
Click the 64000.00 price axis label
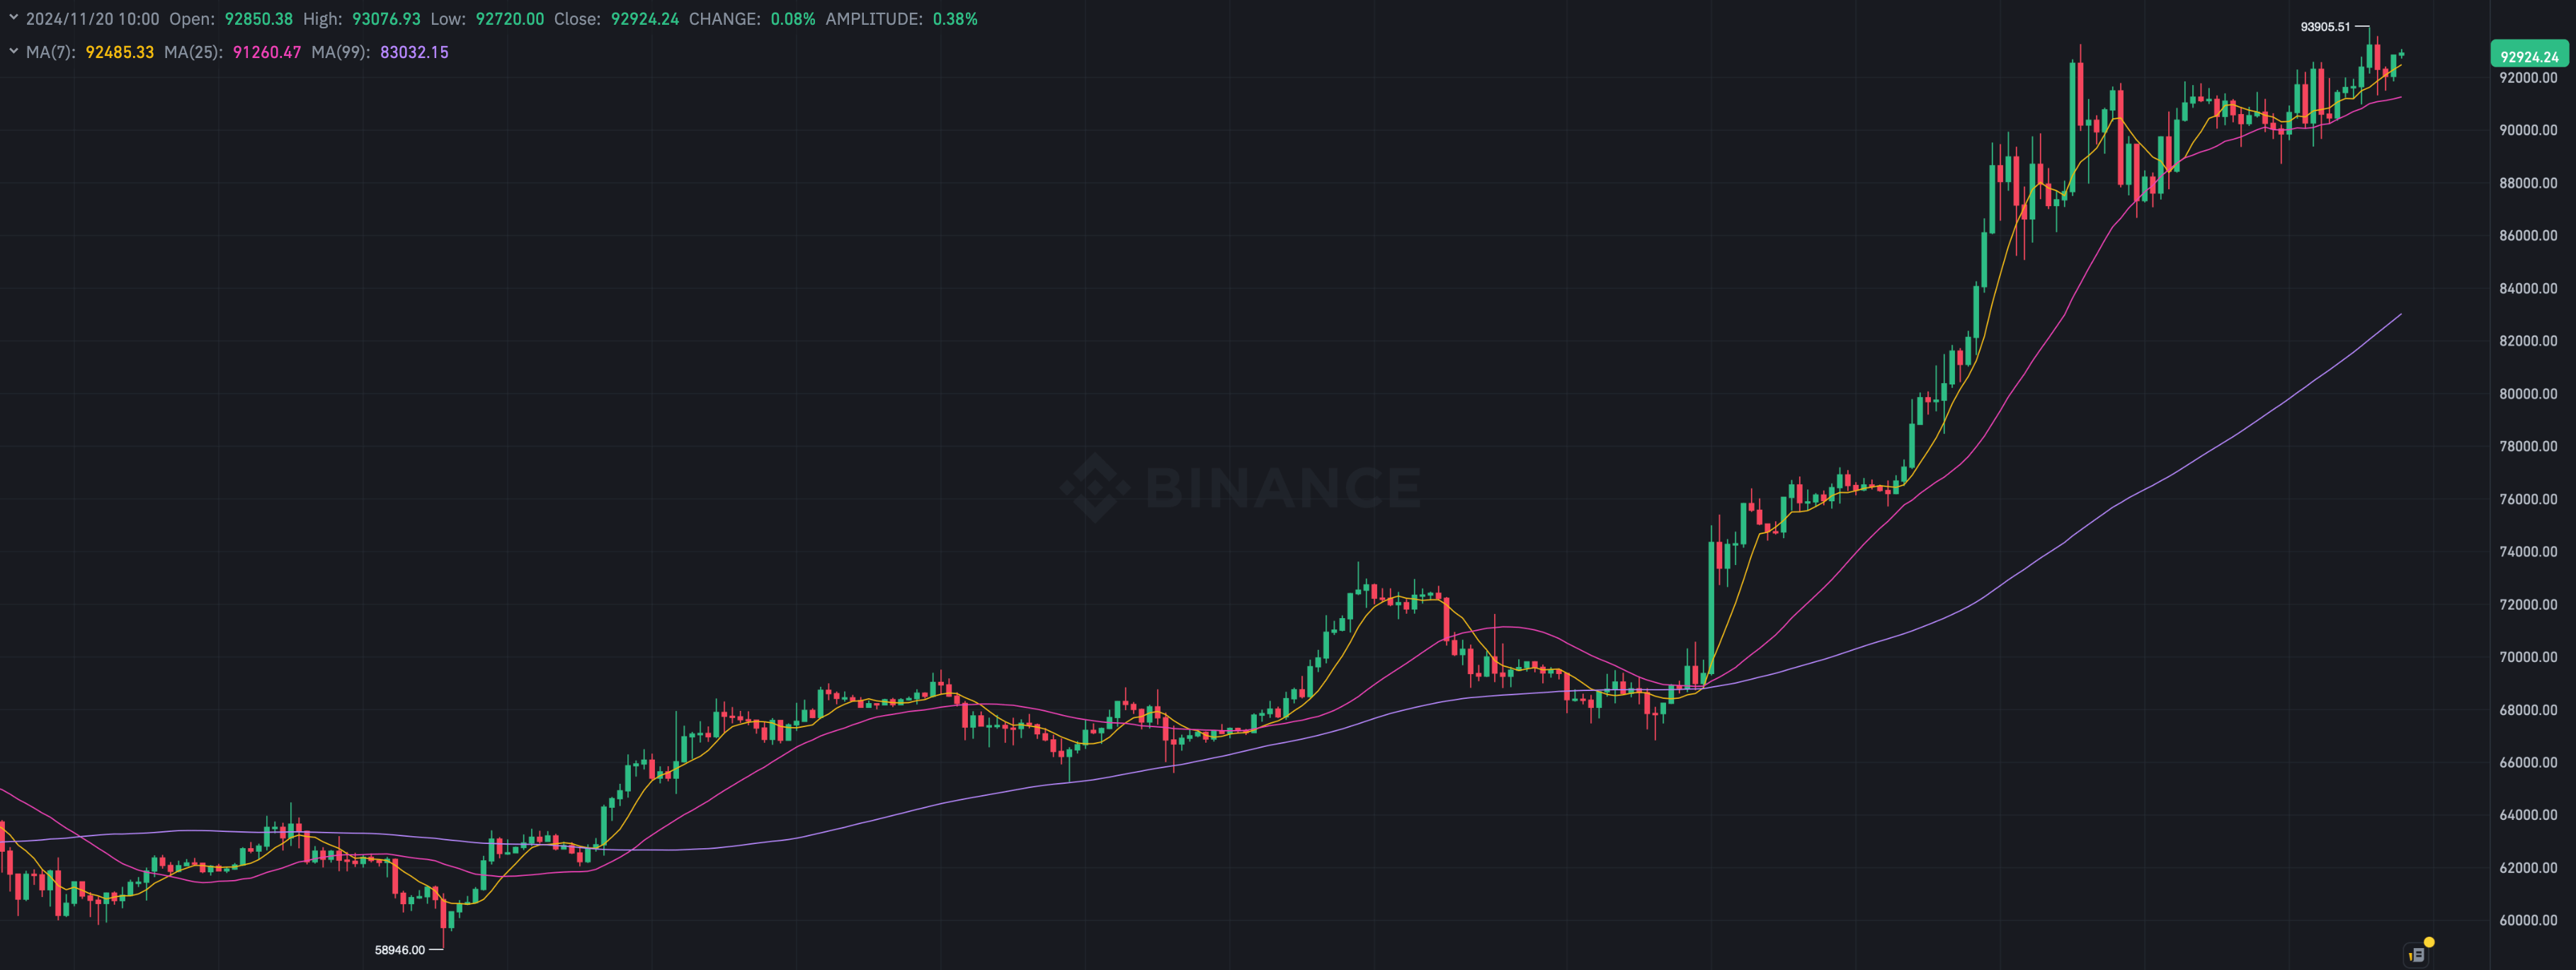pyautogui.click(x=2528, y=815)
